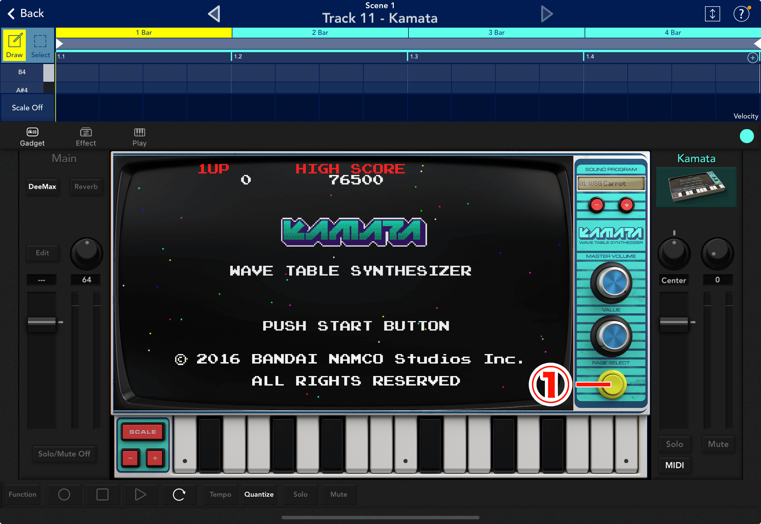Go back using the Back button

tap(26, 14)
